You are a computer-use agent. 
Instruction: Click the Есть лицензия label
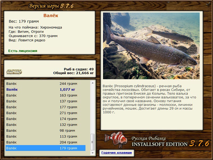coord(23,51)
